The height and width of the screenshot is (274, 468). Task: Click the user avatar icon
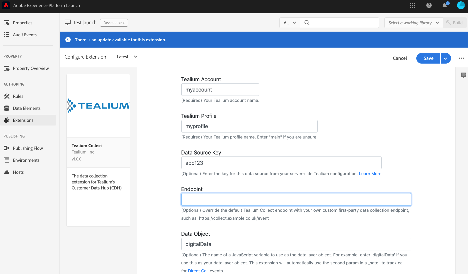461,5
